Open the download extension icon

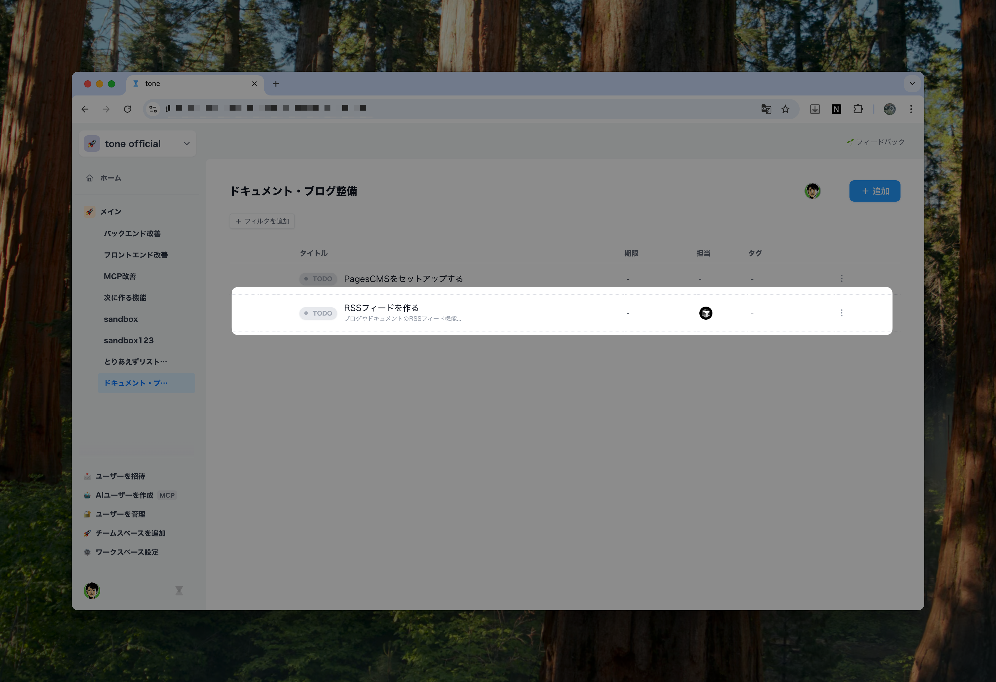815,109
